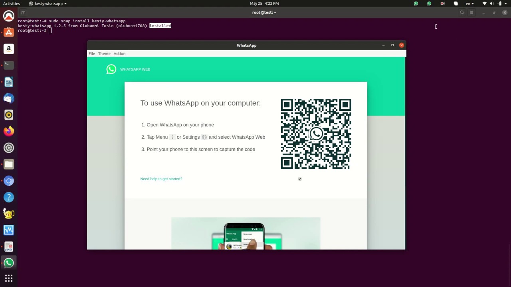Click the Wi-Fi icon in top bar
Image resolution: width=511 pixels, height=287 pixels.
tap(485, 4)
